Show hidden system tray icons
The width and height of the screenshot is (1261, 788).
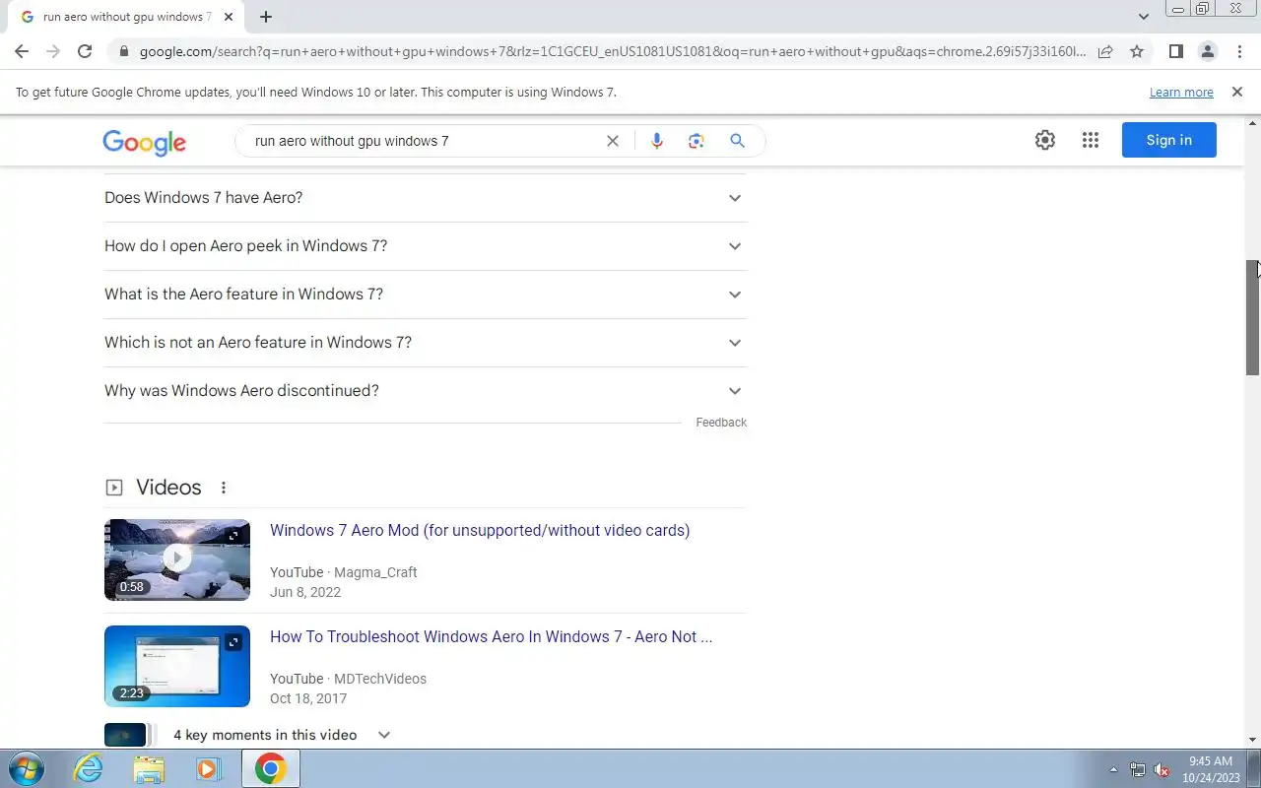1114,769
